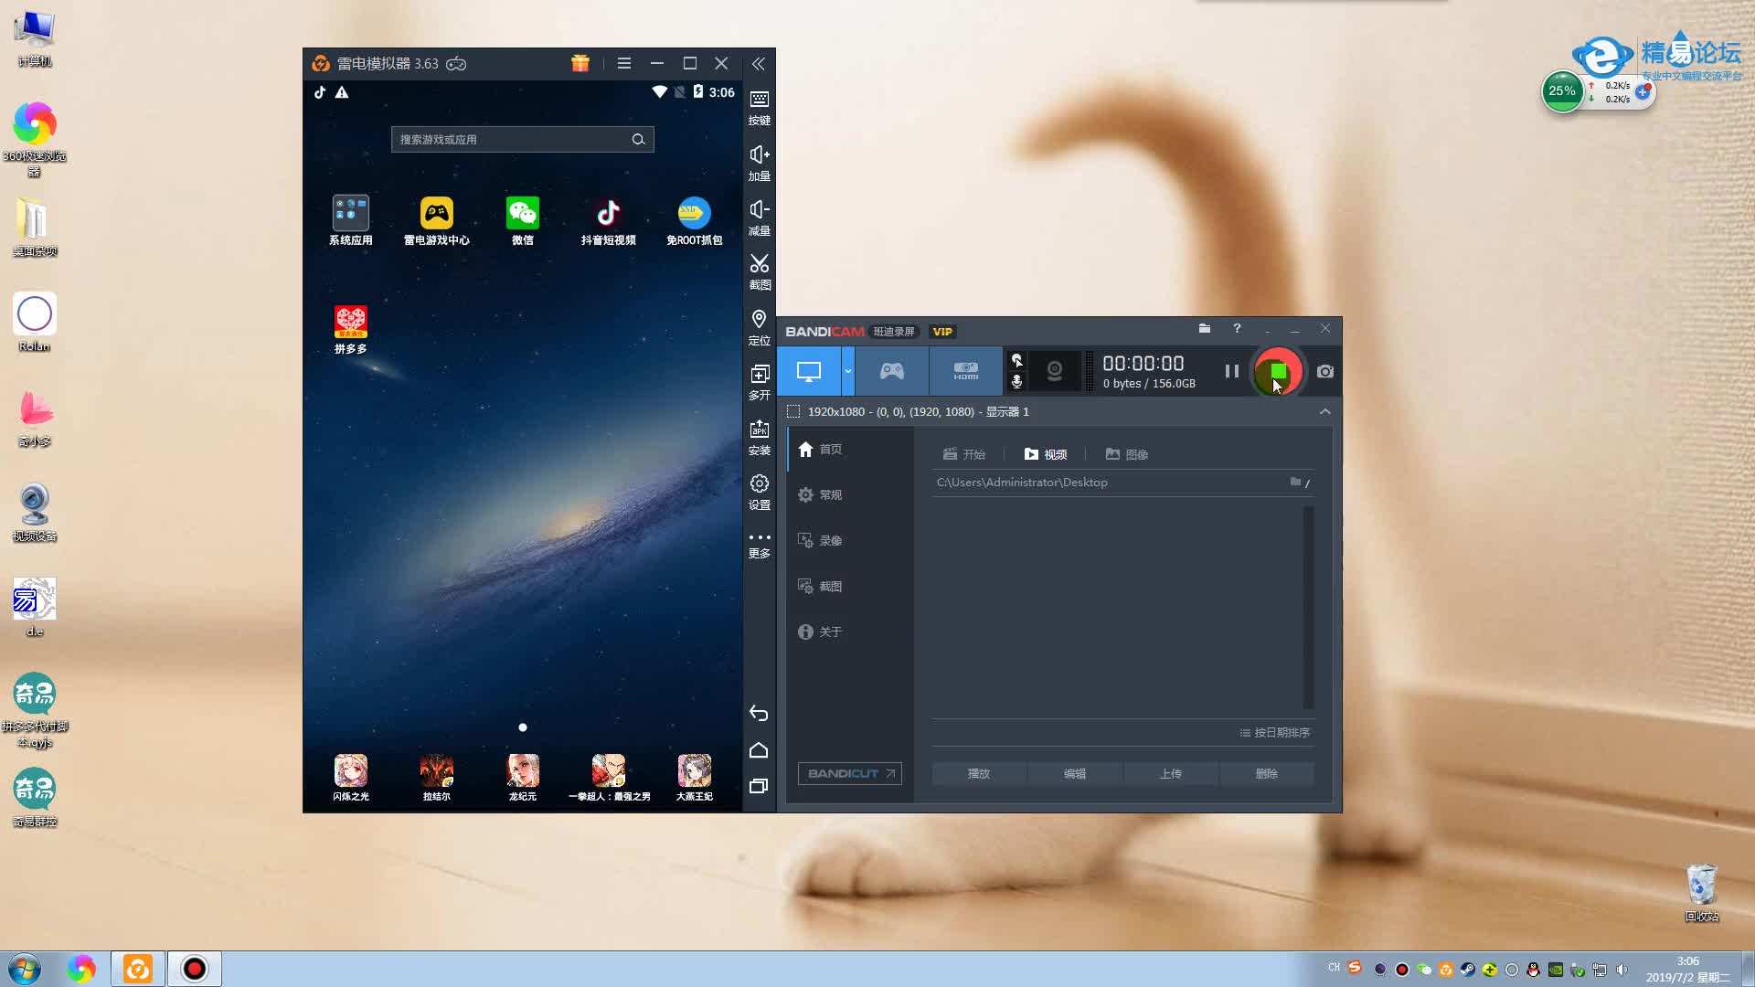
Task: Toggle microphone recording in Bandicam
Action: click(x=1016, y=382)
